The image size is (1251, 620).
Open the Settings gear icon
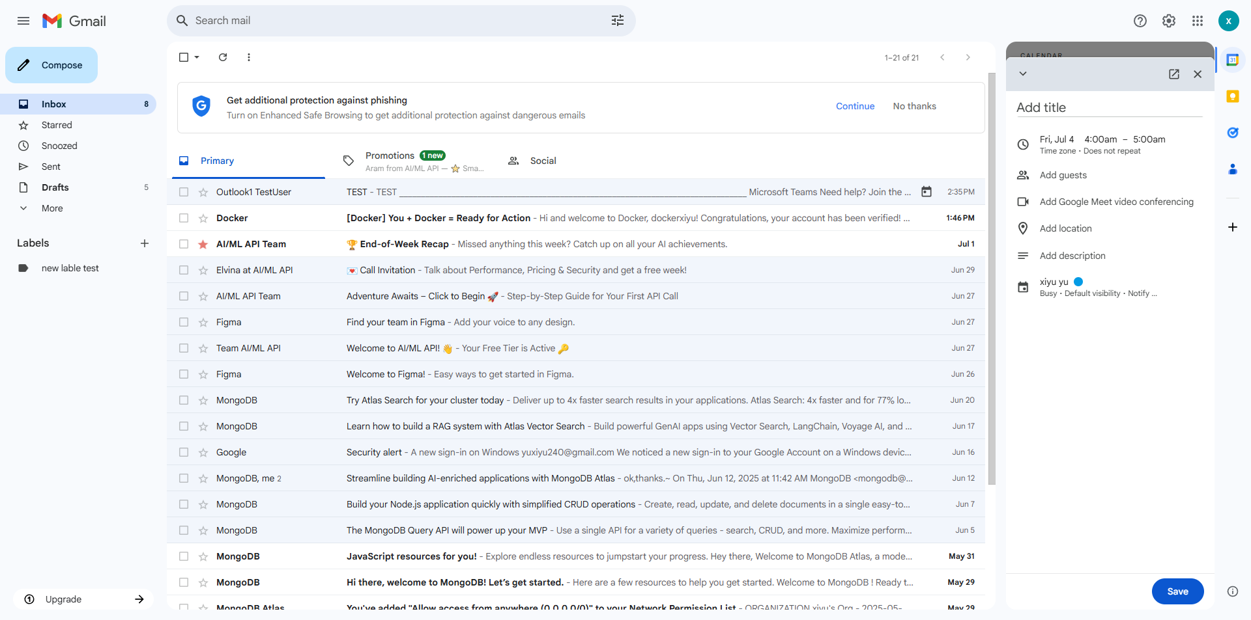1169,21
